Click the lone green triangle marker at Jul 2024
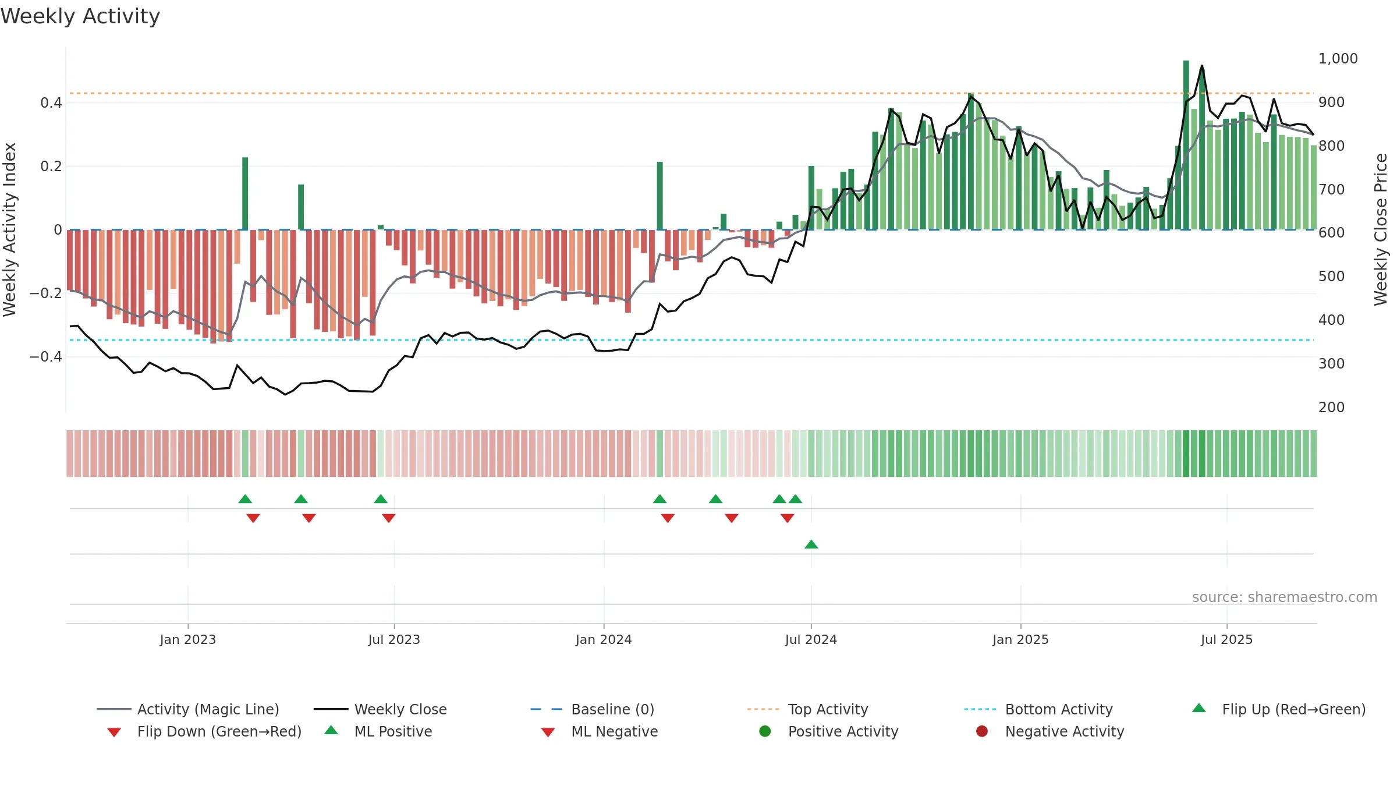This screenshot has height=786, width=1397. [x=811, y=544]
